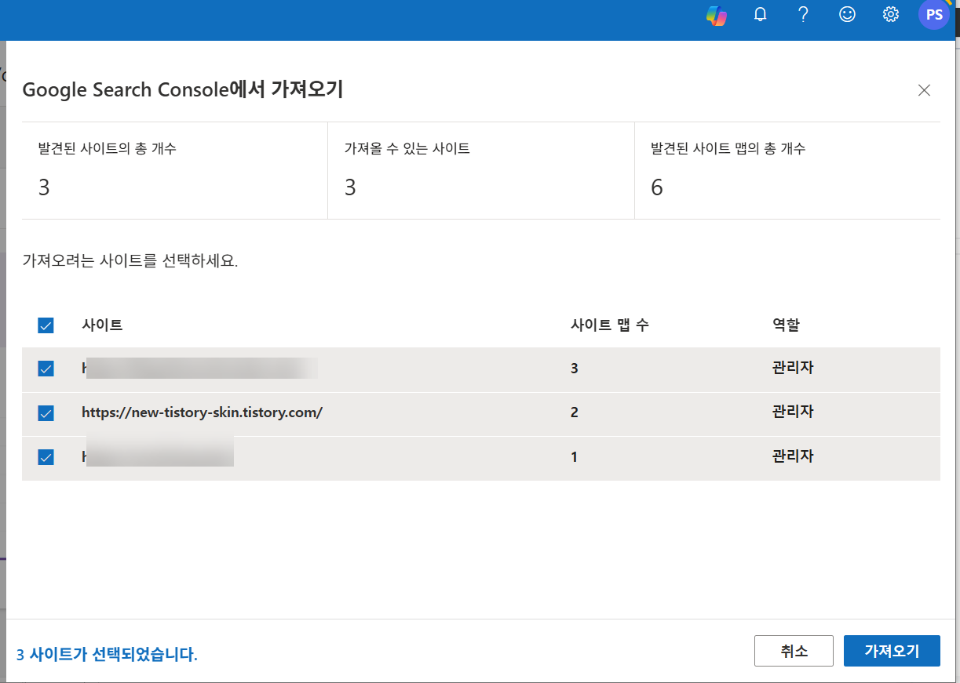Image resolution: width=960 pixels, height=683 pixels.
Task: Click the 3 사이트가 선택되었습니다 status text
Action: (107, 654)
